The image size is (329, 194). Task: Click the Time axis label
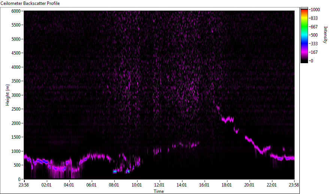[159, 191]
